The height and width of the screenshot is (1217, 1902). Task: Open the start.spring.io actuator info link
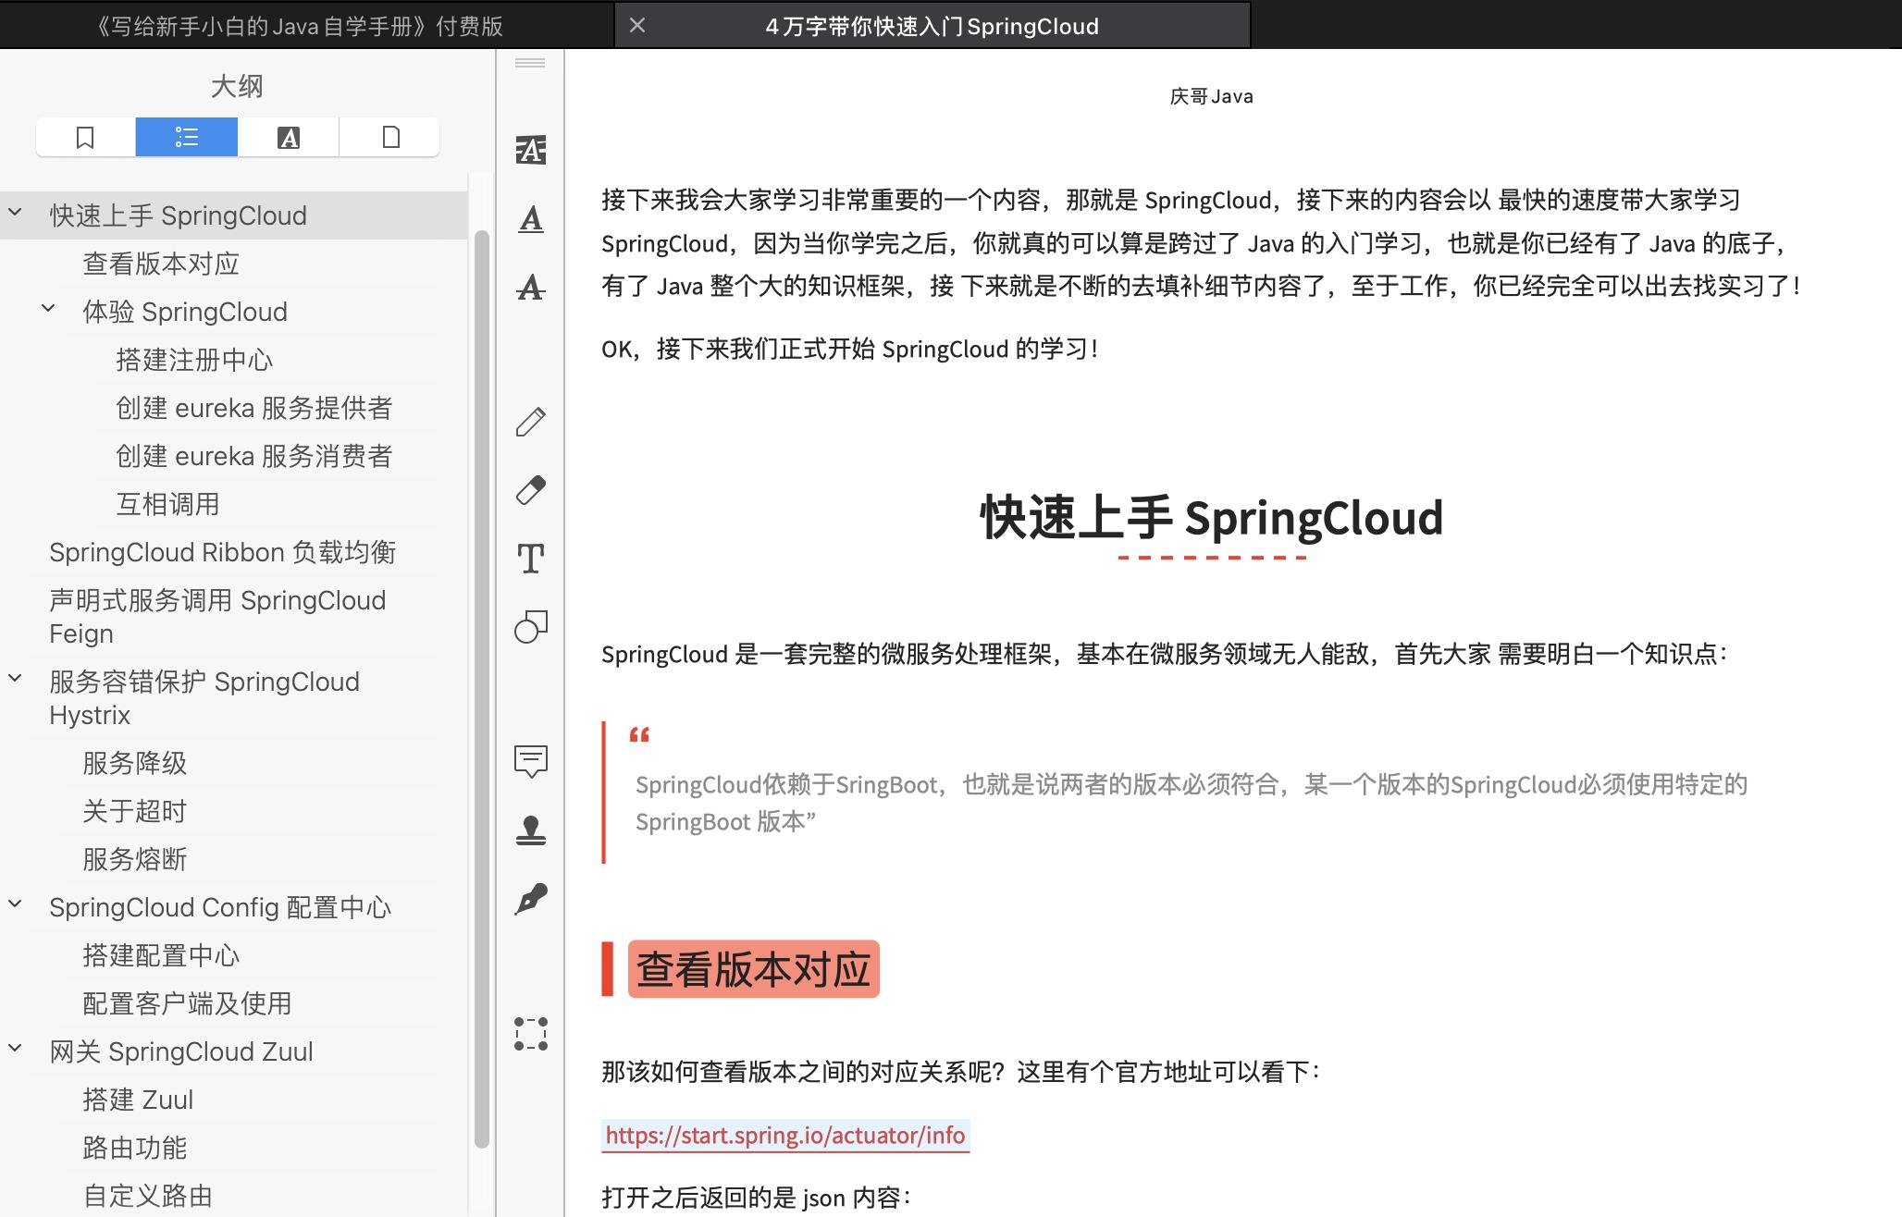click(785, 1135)
